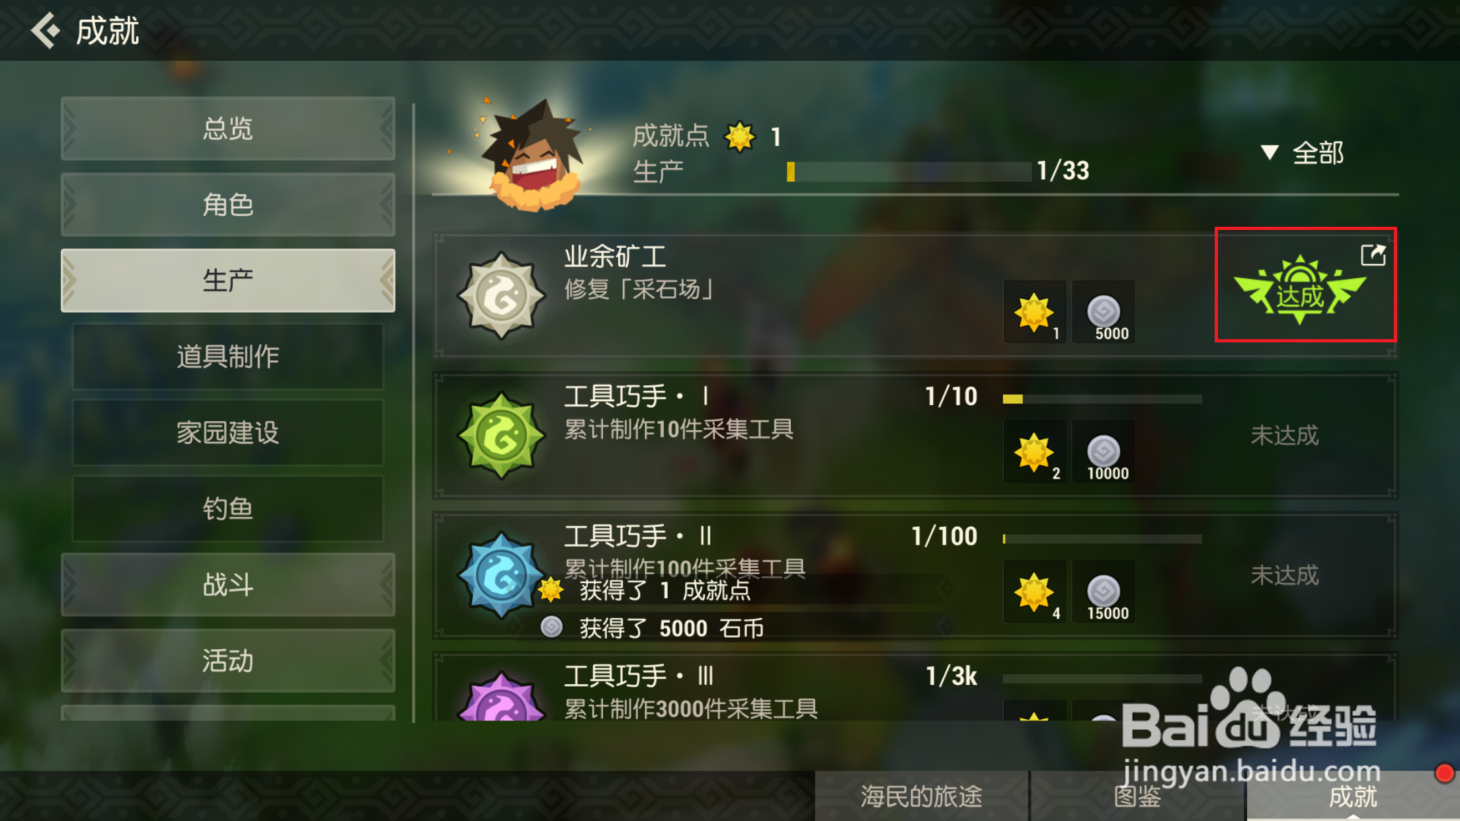Screen dimensions: 1460x821
Task: Go back using the arrow beside 成就
Action: tap(45, 30)
